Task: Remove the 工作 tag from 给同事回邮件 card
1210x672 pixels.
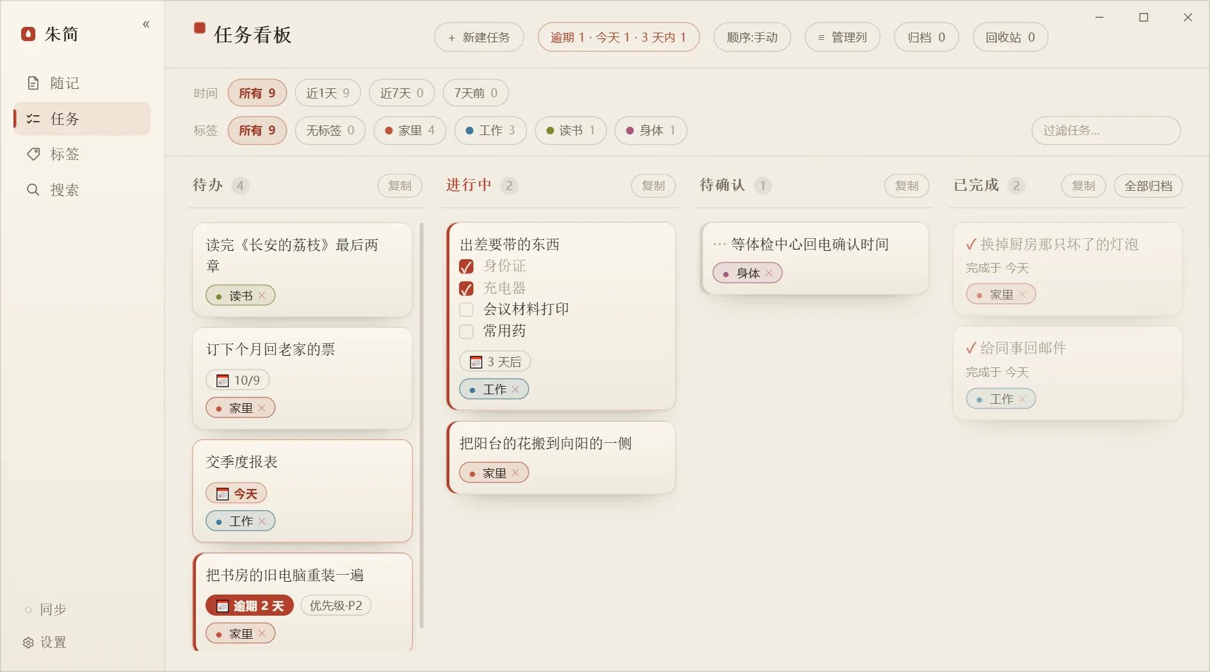Action: click(1022, 399)
